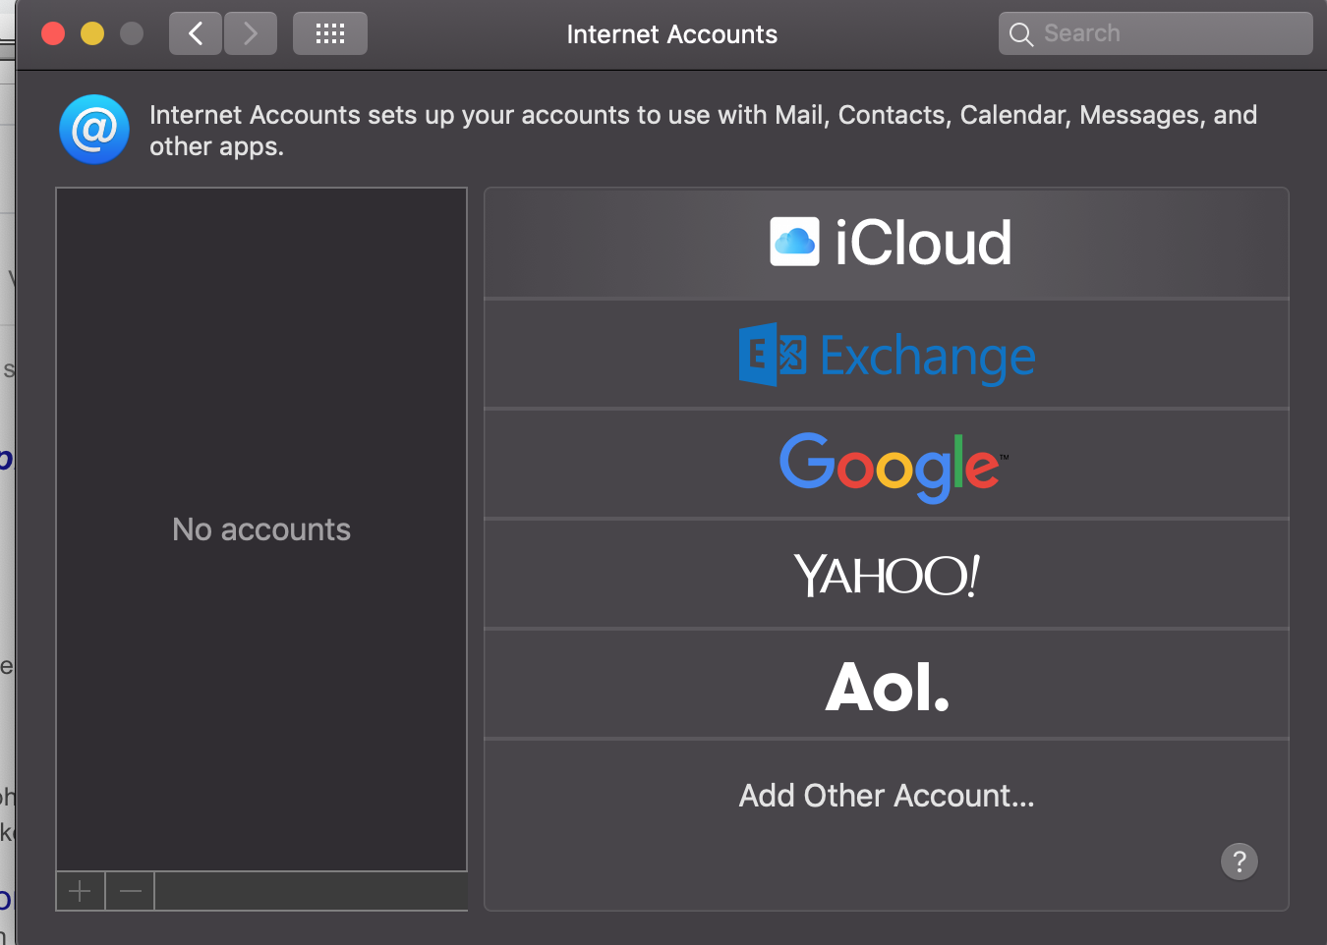Screen dimensions: 1327x945
Task: Close the Internet Accounts window
Action: click(53, 34)
